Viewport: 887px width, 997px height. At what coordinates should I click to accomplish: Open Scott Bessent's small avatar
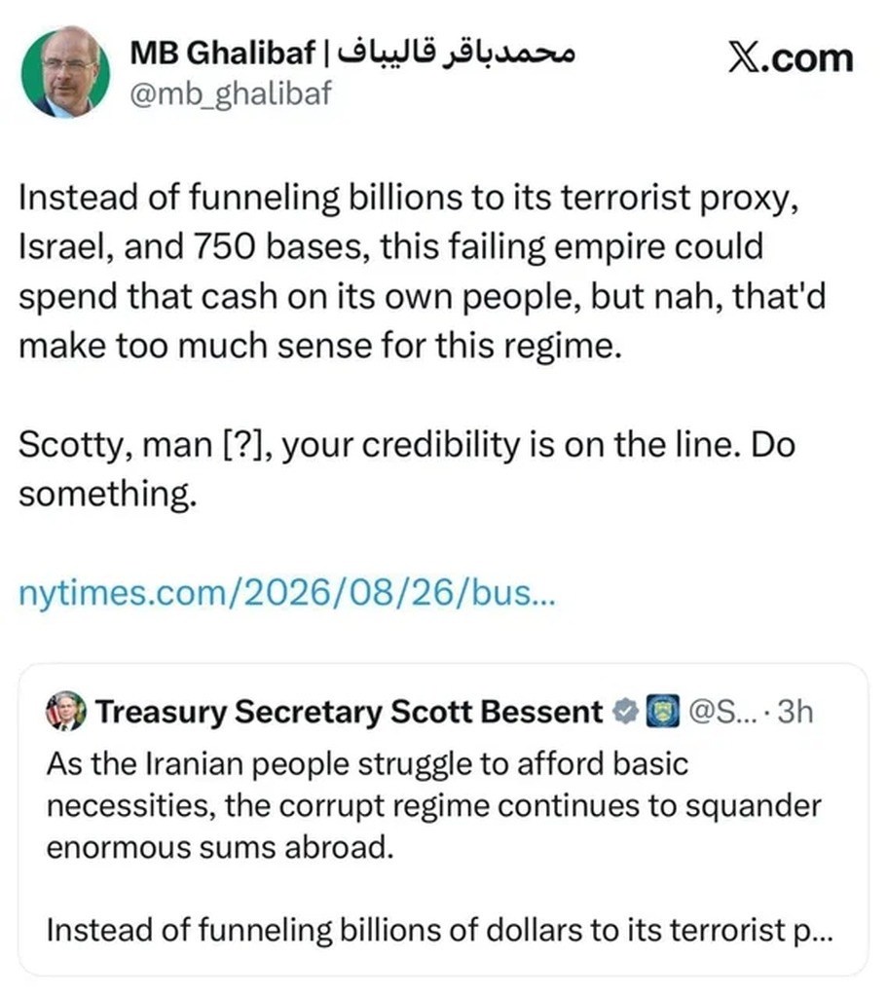click(x=66, y=710)
